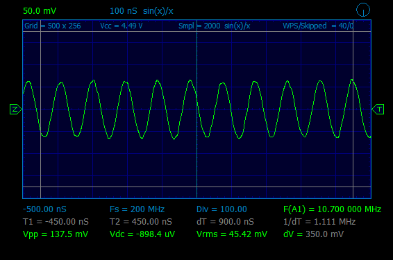Click the T trigger level marker icon
The height and width of the screenshot is (260, 393).
click(378, 110)
